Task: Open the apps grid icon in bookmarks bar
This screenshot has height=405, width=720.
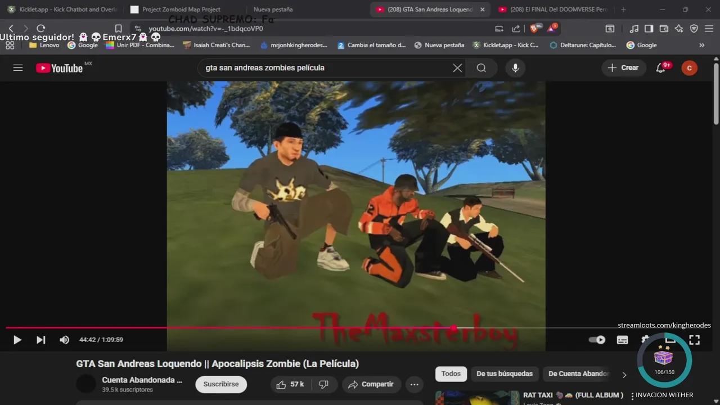Action: click(10, 45)
